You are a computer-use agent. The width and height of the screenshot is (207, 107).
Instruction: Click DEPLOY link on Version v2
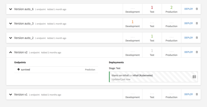(188, 52)
